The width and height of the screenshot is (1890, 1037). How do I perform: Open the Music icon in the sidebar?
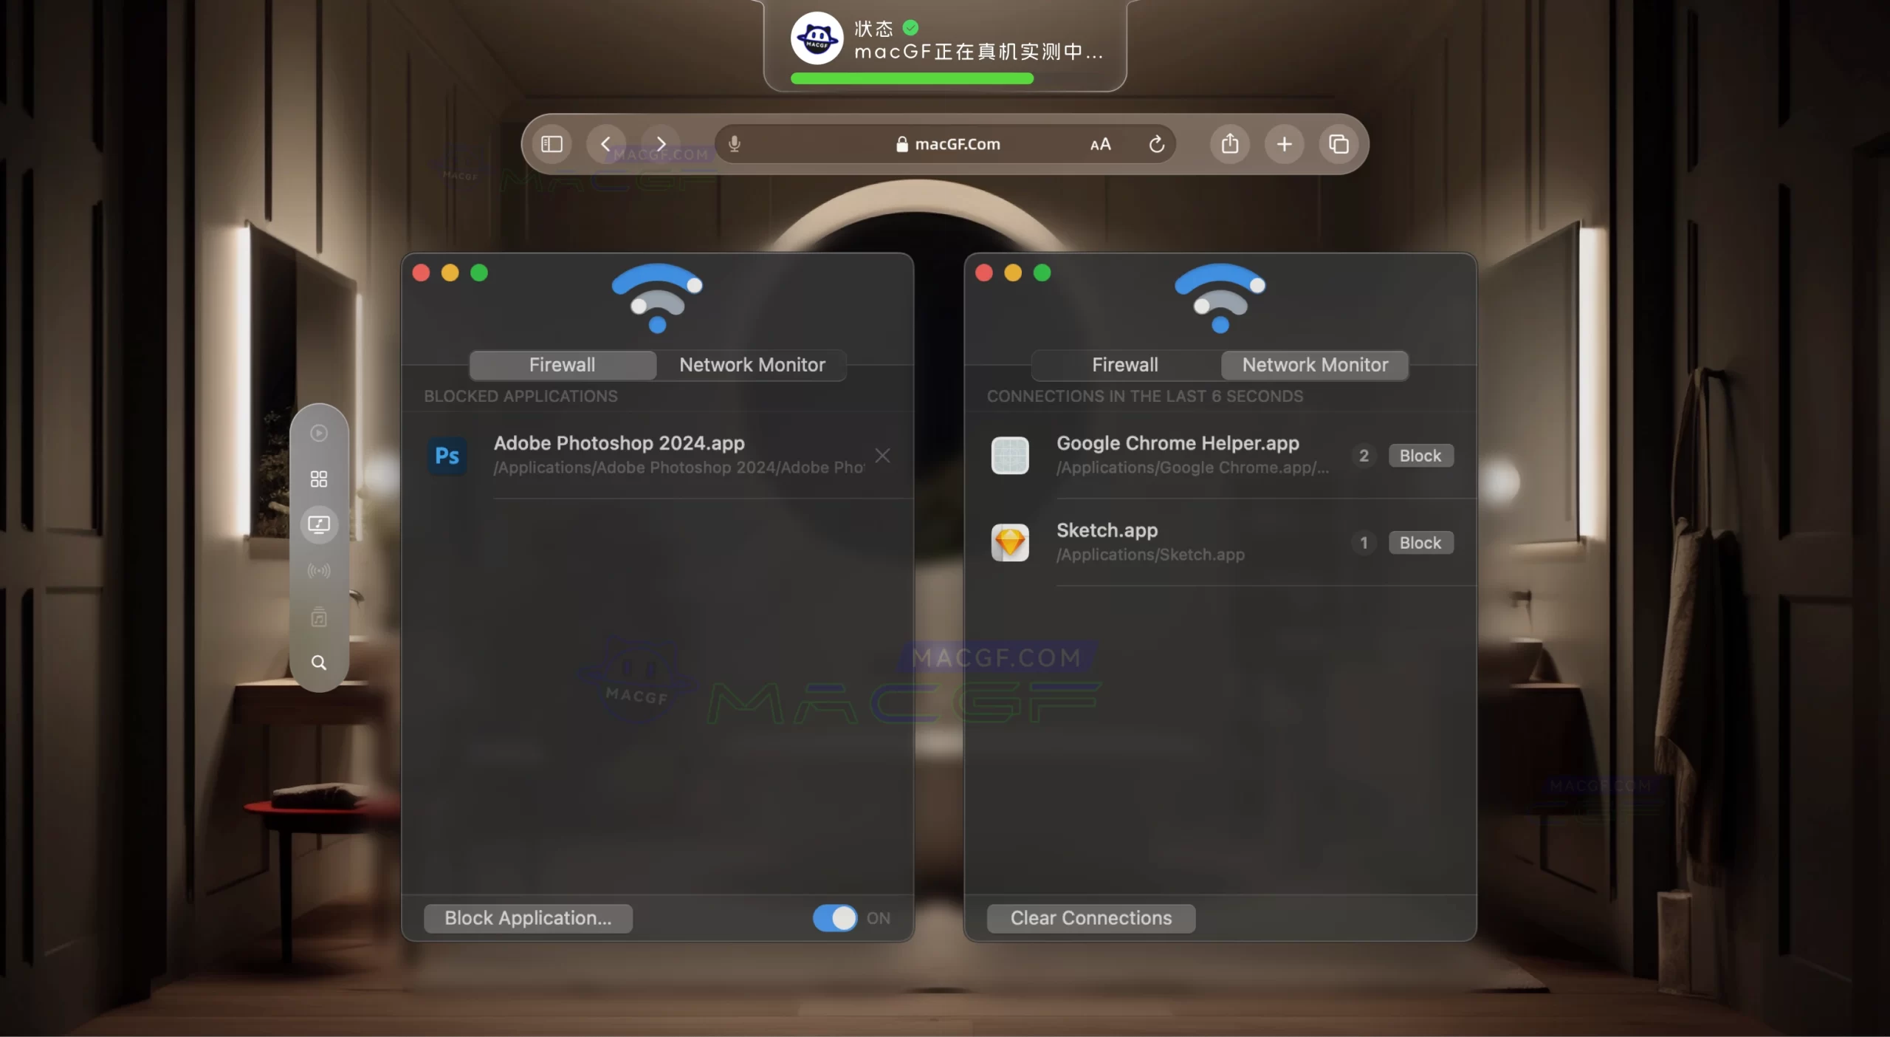coord(318,617)
